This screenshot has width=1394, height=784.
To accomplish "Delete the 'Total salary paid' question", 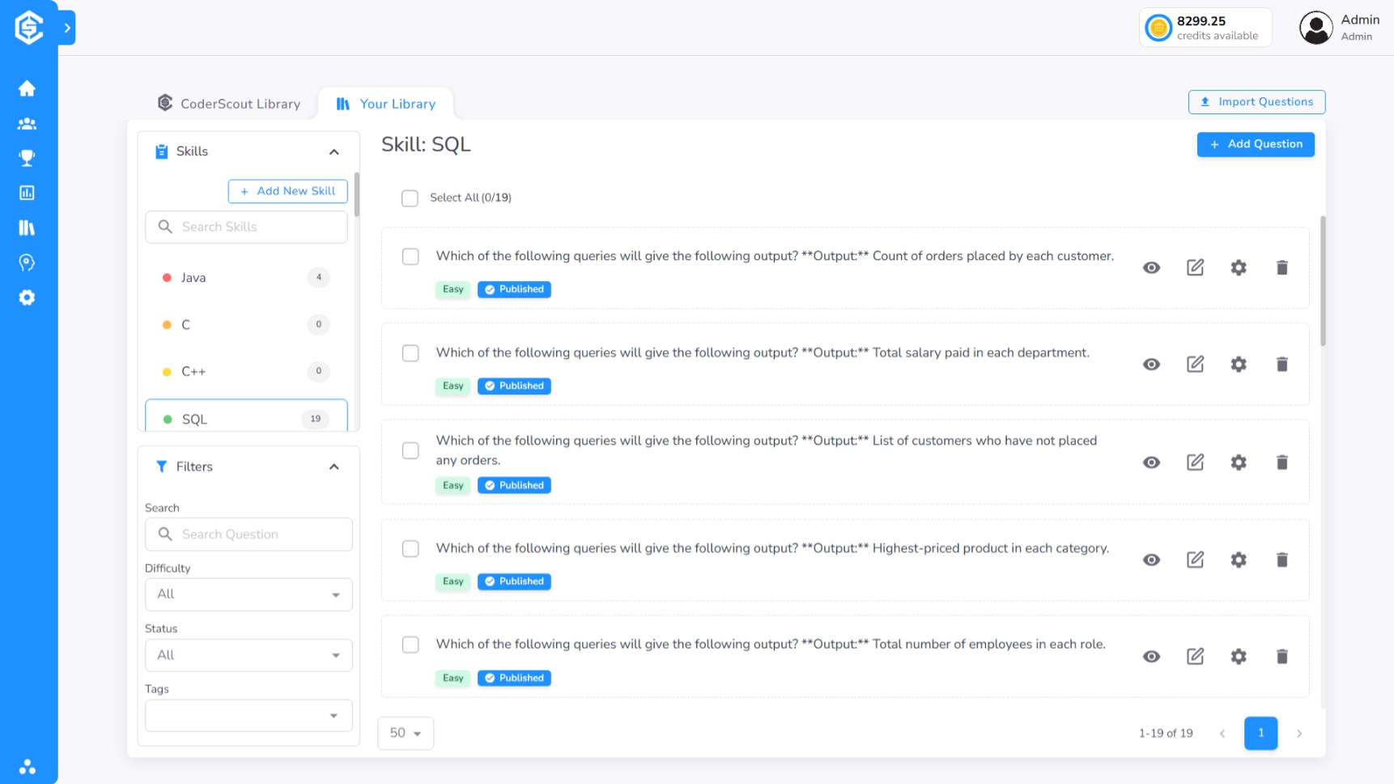I will click(x=1281, y=364).
